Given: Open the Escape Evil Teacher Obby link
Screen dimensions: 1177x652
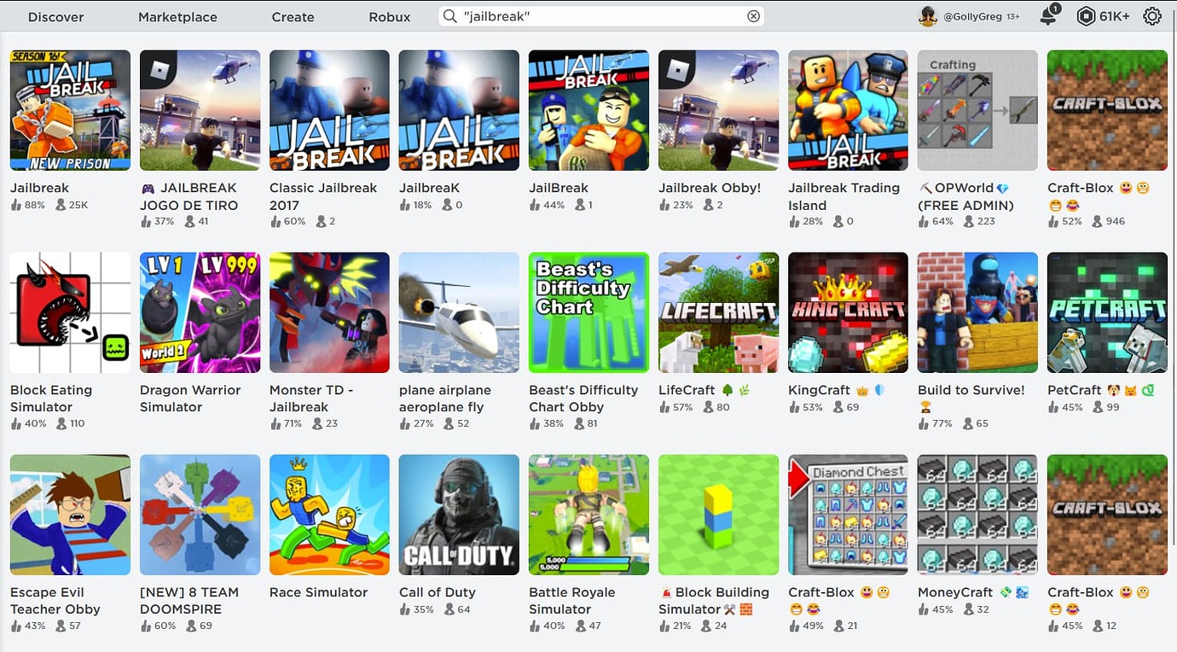Looking at the screenshot, I should click(55, 601).
